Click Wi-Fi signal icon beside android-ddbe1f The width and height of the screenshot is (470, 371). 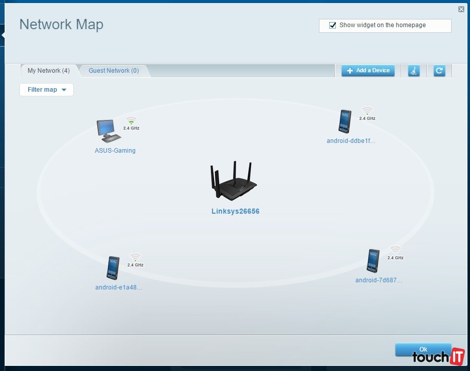(367, 111)
